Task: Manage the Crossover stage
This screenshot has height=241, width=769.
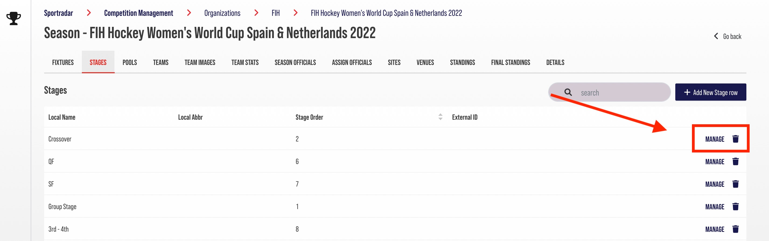Action: [715, 139]
